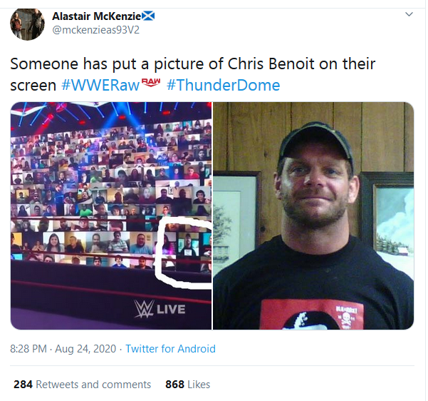Click the Scotland flag emoji beside the name
Viewport: 428px width, 401px height.
point(149,16)
